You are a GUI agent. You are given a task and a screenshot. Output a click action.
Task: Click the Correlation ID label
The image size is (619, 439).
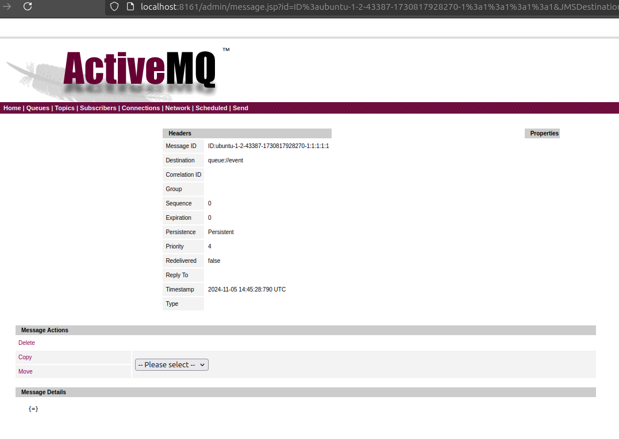click(183, 174)
